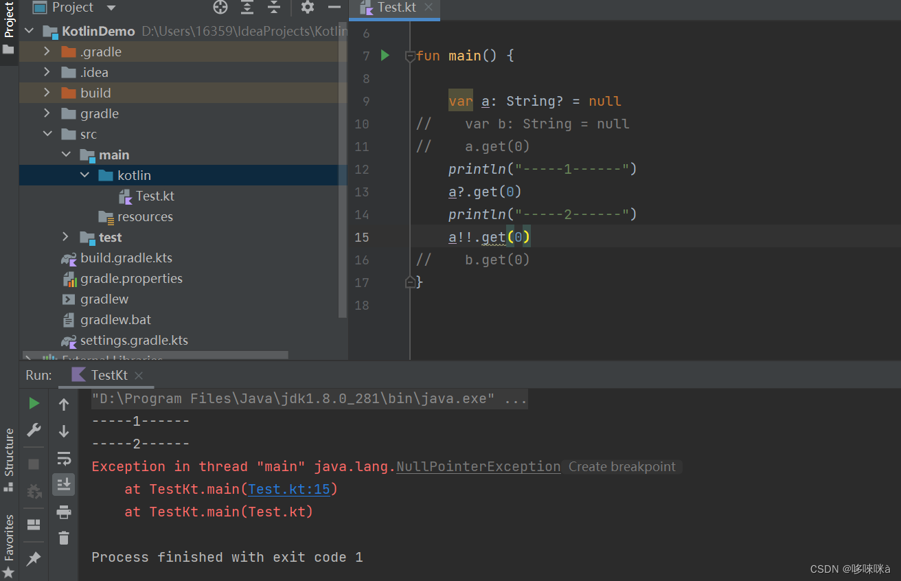This screenshot has height=581, width=901.
Task: Click the println call on line 12
Action: point(543,169)
